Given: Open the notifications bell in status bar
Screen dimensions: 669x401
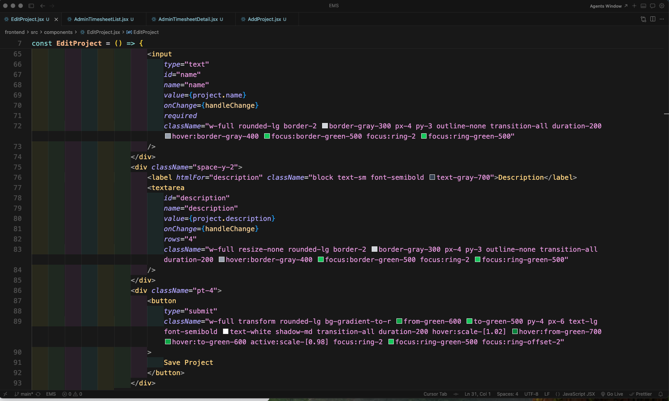Looking at the screenshot, I should (661, 394).
